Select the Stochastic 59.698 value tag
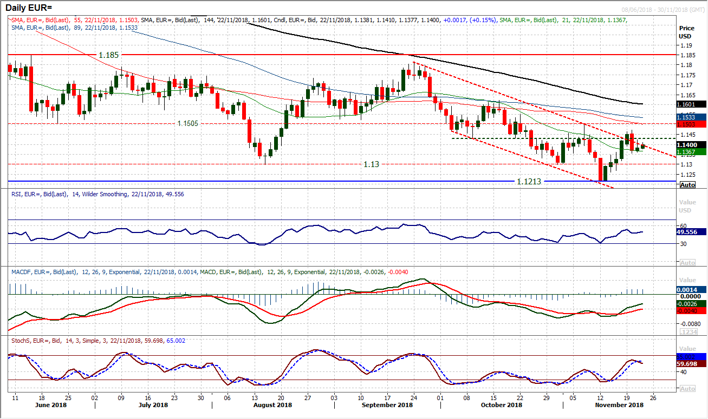The height and width of the screenshot is (419, 708). click(691, 364)
